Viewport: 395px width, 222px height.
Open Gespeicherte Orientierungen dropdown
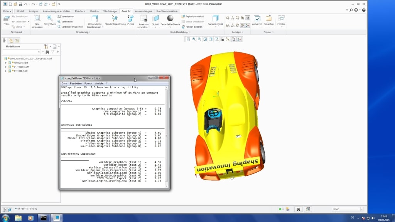pyautogui.click(x=95, y=22)
